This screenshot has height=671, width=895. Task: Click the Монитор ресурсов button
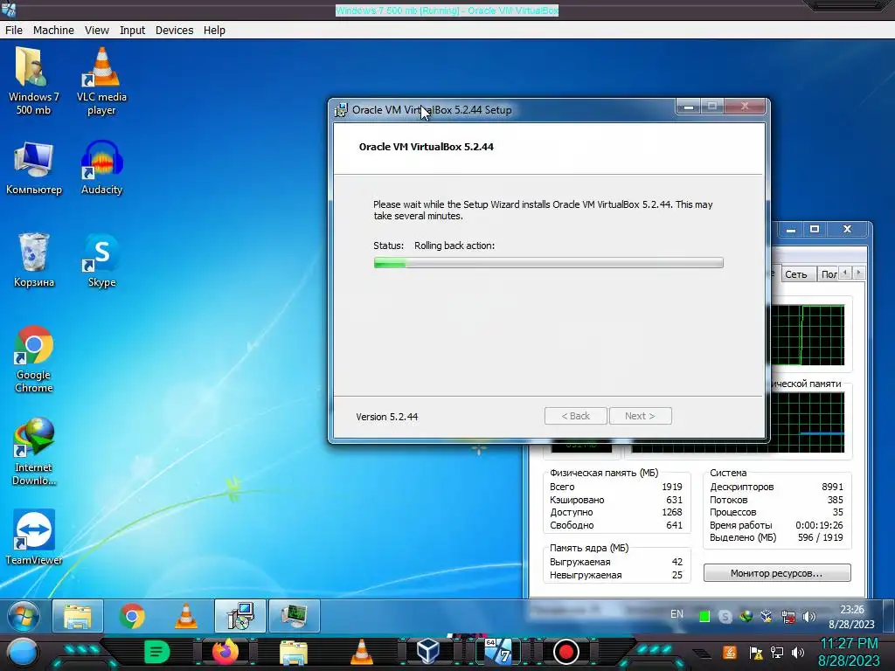point(777,573)
